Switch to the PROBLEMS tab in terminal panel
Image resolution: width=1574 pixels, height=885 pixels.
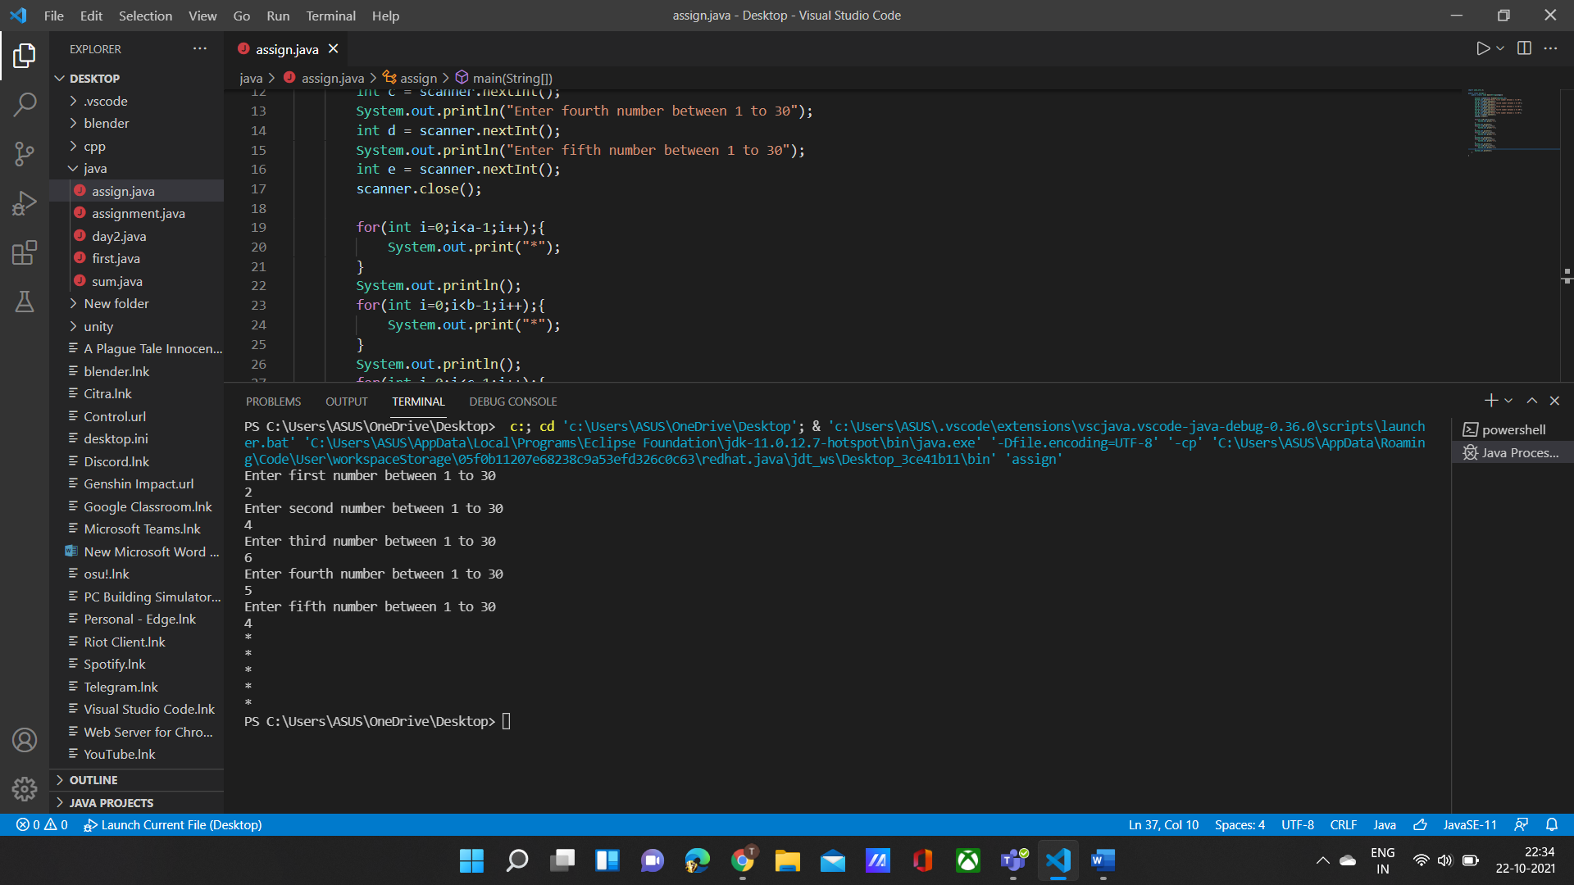coord(274,401)
